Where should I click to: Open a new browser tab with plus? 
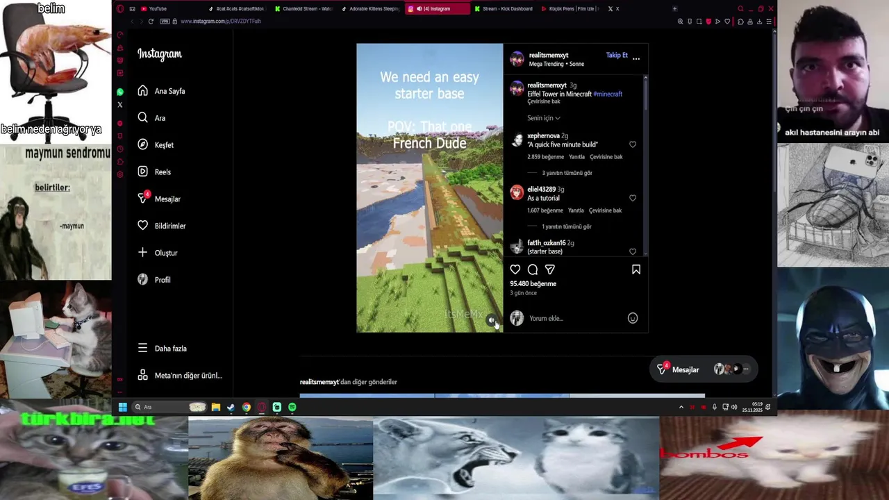click(674, 9)
